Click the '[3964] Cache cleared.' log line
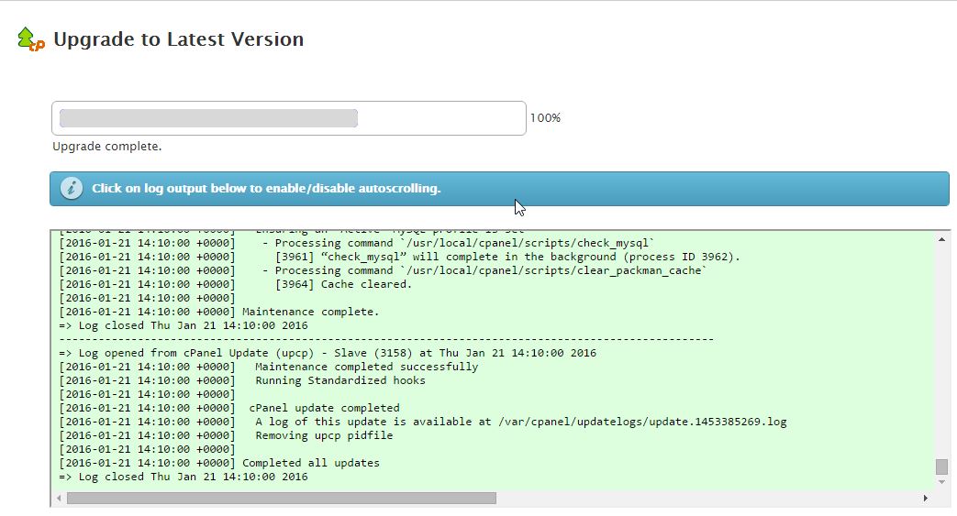This screenshot has height=516, width=957. tap(236, 284)
